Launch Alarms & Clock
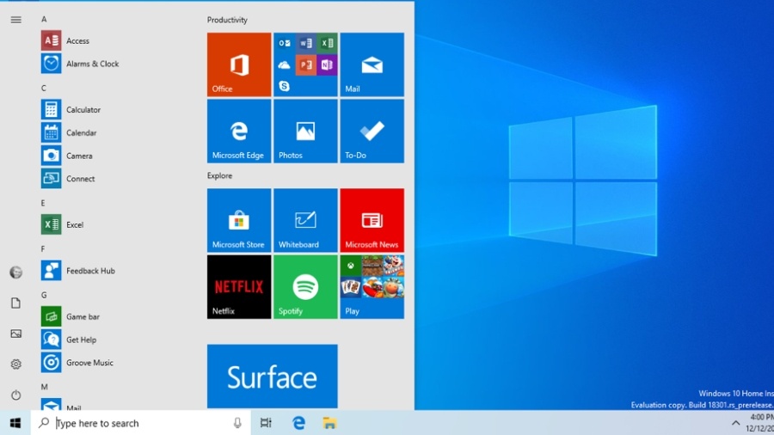Image resolution: width=774 pixels, height=435 pixels. pos(80,64)
